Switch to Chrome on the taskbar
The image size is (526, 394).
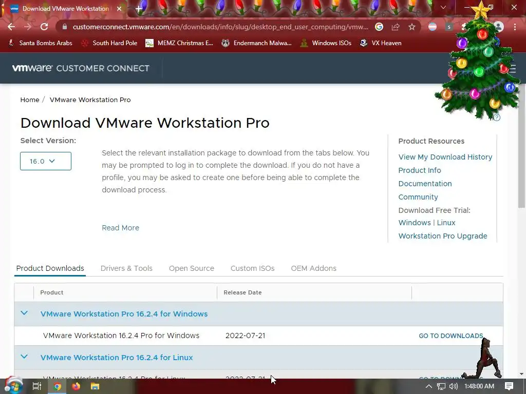[58, 386]
